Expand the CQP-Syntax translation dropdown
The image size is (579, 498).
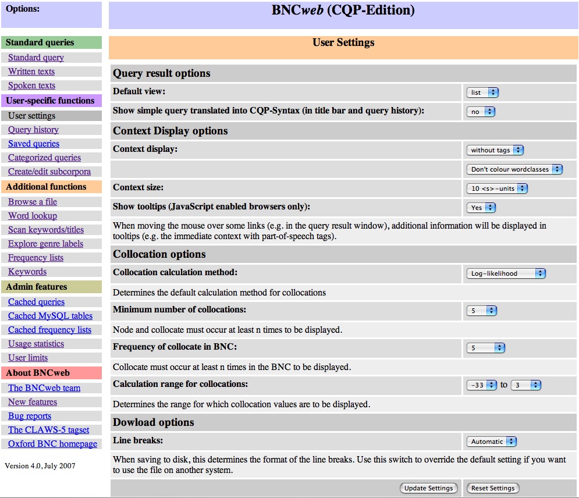click(481, 112)
